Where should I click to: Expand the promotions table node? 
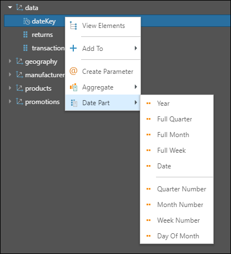pos(10,101)
